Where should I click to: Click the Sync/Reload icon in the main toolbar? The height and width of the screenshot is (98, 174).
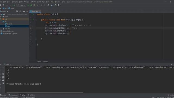click(x=4, y=5)
